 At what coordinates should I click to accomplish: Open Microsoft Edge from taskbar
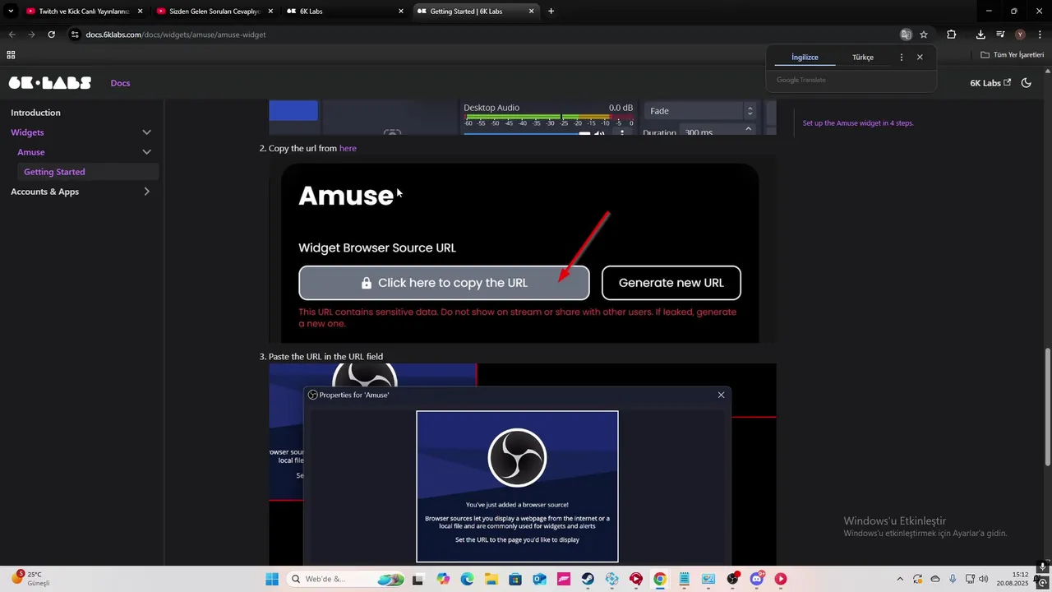point(468,579)
